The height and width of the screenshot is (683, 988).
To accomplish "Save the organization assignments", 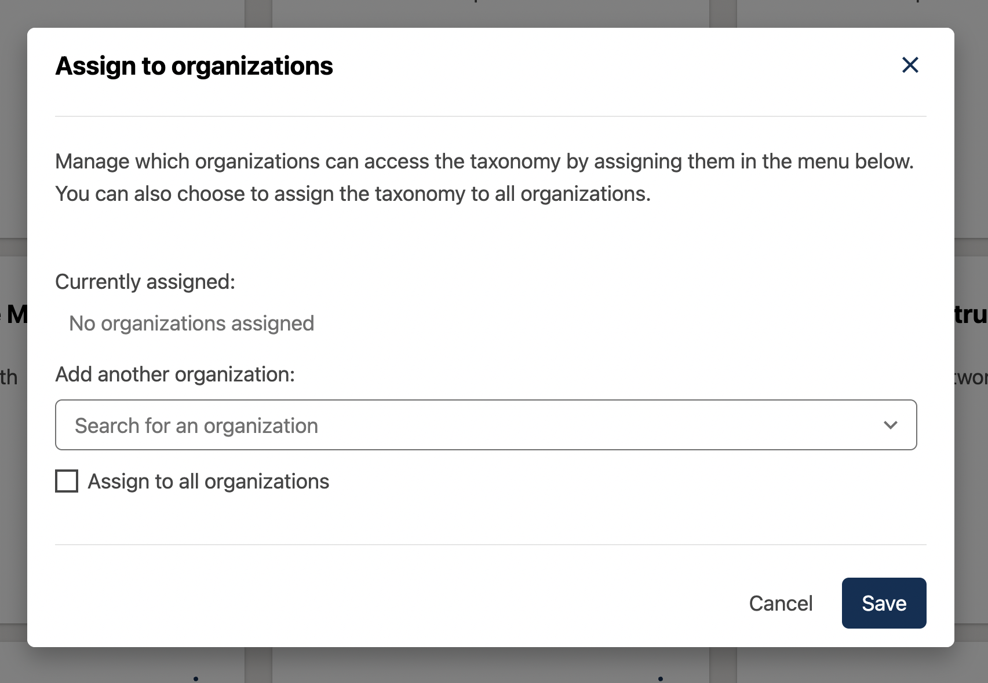I will (883, 603).
